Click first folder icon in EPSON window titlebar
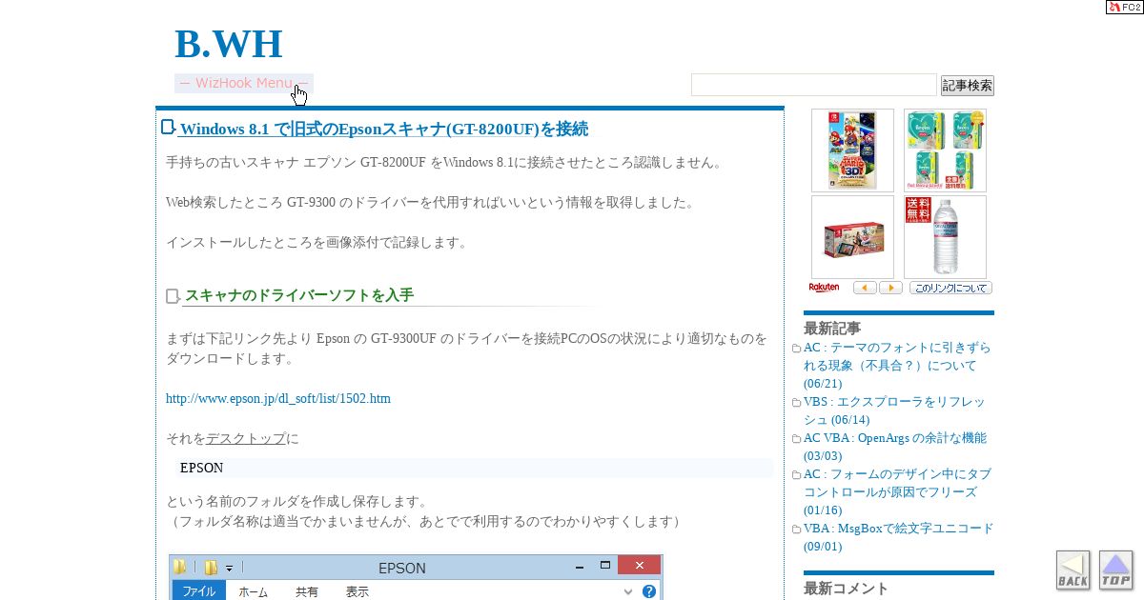The width and height of the screenshot is (1144, 600). pos(180,568)
